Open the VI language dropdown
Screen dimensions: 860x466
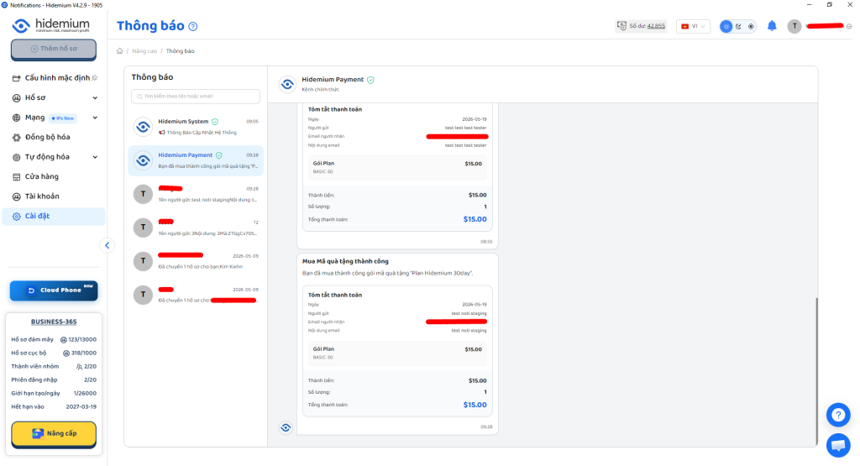(693, 26)
